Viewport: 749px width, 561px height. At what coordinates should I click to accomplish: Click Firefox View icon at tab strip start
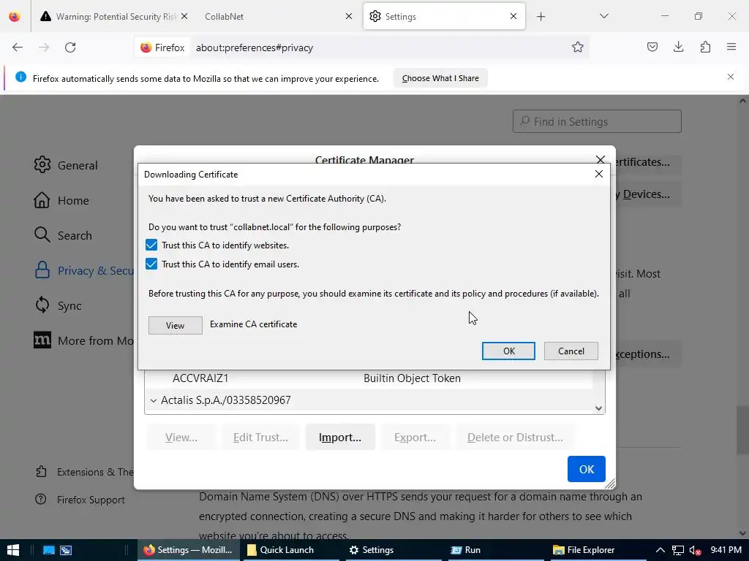[x=15, y=16]
